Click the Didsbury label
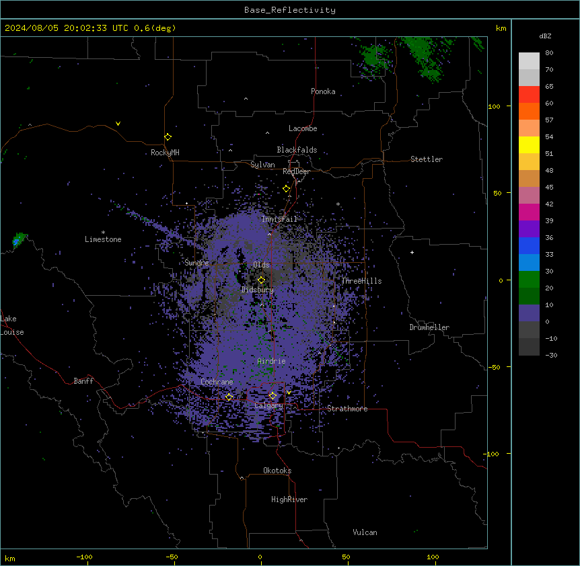580x566 pixels. pos(258,290)
